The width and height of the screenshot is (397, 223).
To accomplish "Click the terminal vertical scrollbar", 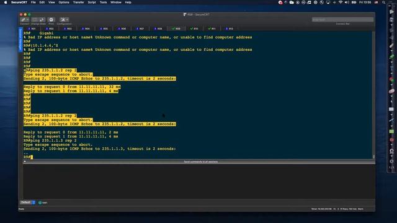I will [373, 95].
